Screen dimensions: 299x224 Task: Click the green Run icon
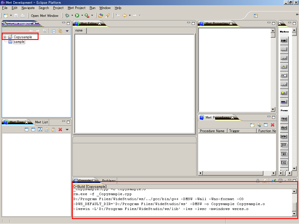77,15
